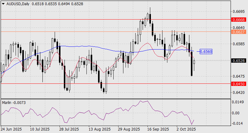Click the triangle arrow beside AUDUSD,Daily
248x133 pixels.
coord(3,4)
